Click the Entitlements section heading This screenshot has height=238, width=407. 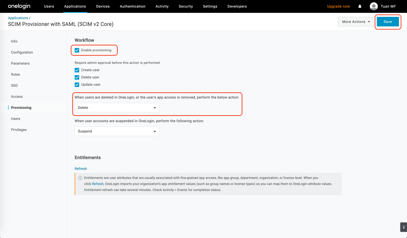tap(88, 158)
